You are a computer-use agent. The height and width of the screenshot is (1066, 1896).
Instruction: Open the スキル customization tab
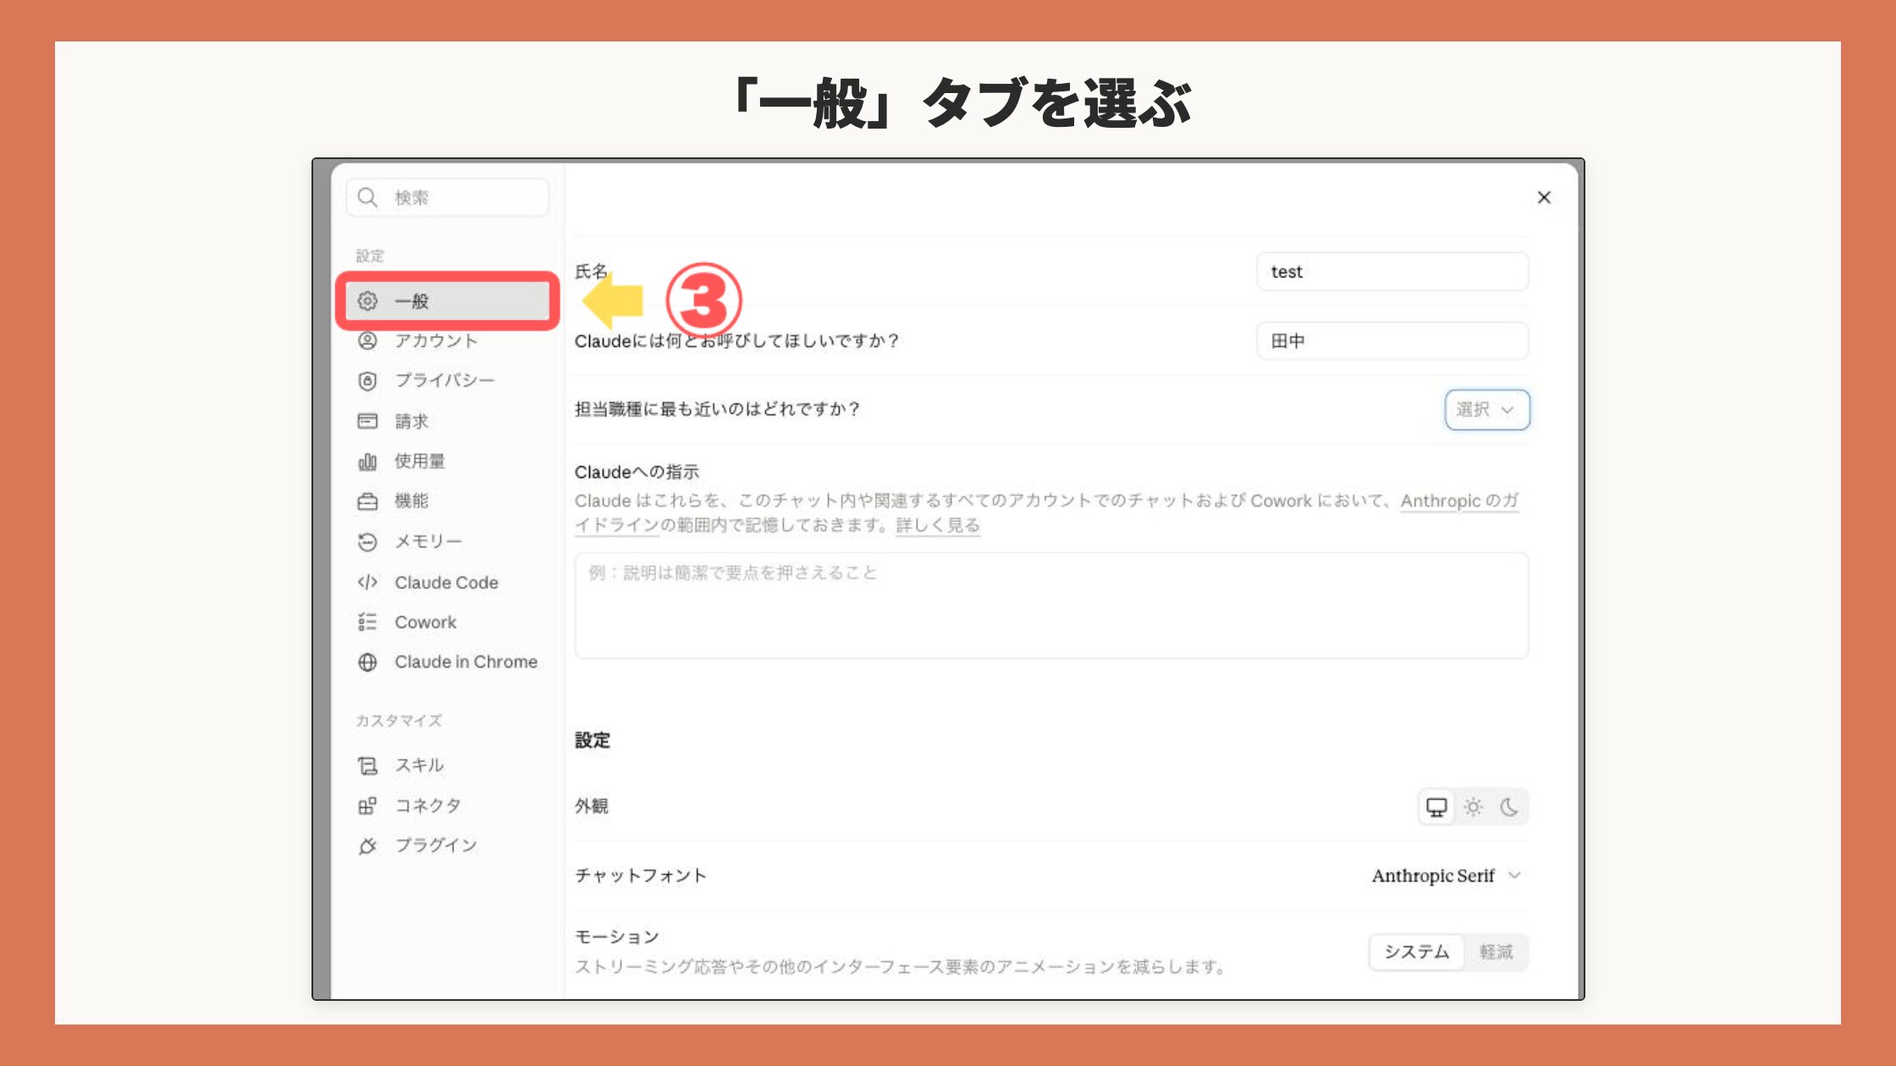click(x=448, y=766)
